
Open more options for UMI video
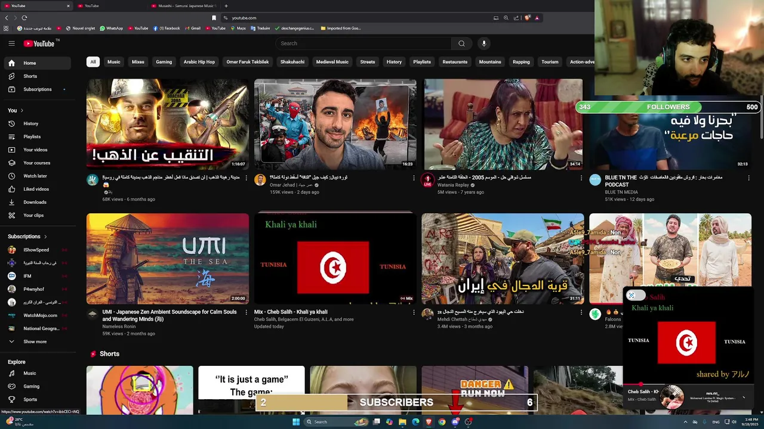pyautogui.click(x=246, y=312)
